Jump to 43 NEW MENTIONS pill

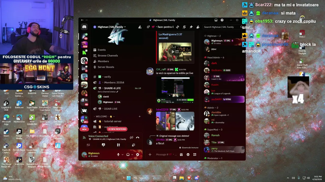pos(117,129)
